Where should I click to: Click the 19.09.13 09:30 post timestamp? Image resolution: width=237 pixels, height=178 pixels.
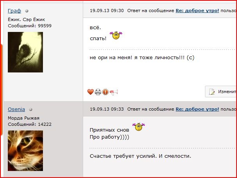107,11
